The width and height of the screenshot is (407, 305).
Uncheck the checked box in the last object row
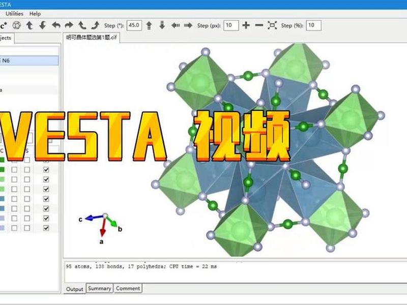(46, 228)
